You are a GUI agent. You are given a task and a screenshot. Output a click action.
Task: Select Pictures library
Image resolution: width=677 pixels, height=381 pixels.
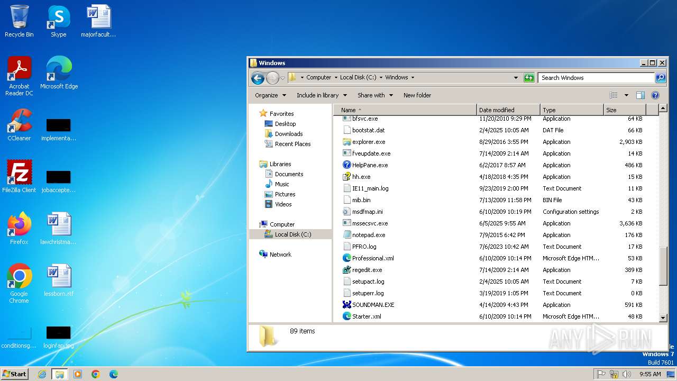pyautogui.click(x=285, y=194)
